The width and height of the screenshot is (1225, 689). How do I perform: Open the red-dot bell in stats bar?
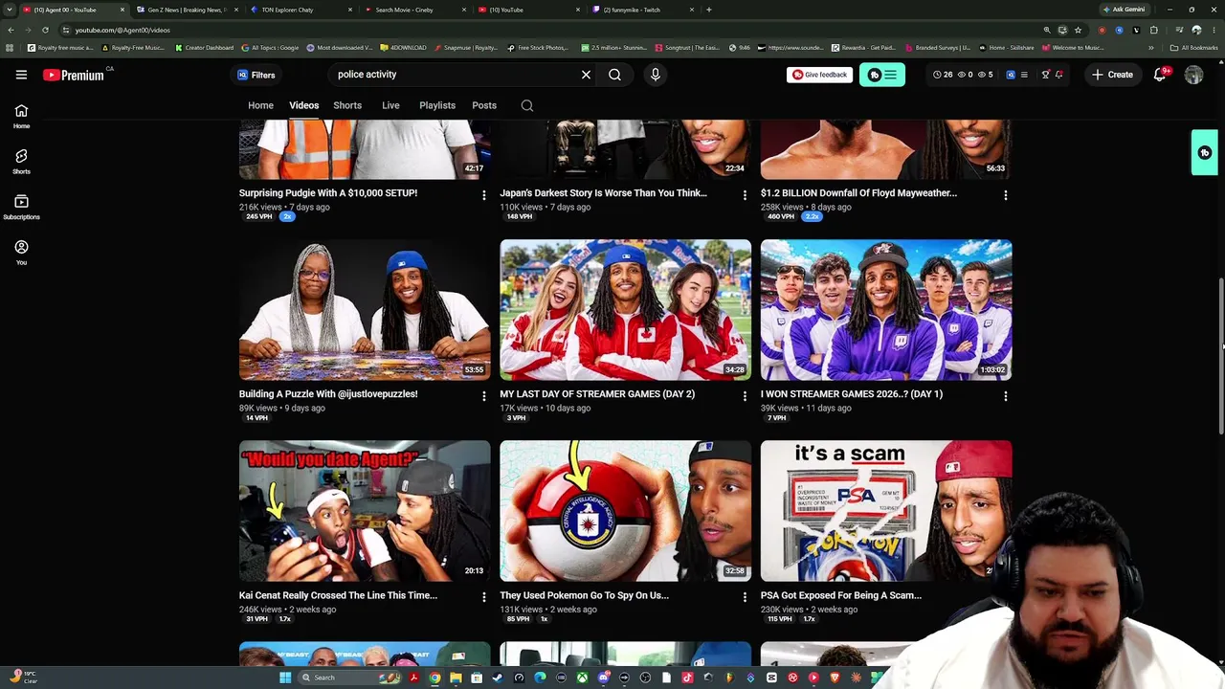point(1058,75)
